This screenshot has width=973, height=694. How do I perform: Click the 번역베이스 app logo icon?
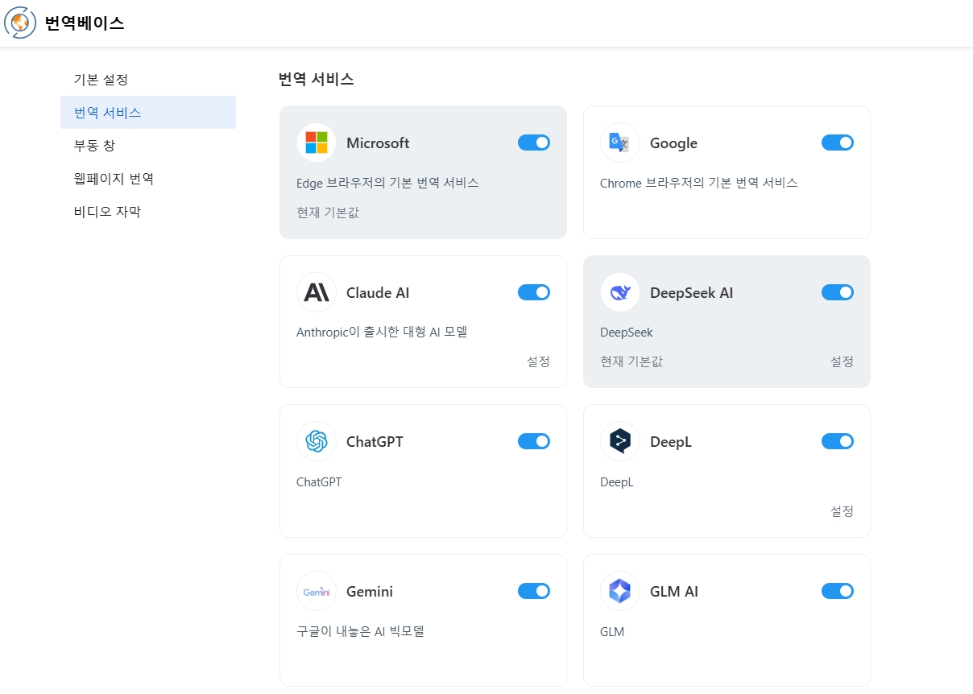pyautogui.click(x=20, y=23)
